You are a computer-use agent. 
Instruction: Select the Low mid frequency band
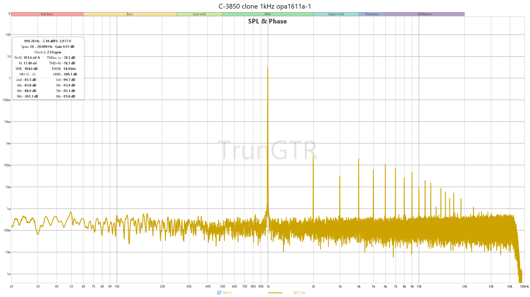click(199, 14)
